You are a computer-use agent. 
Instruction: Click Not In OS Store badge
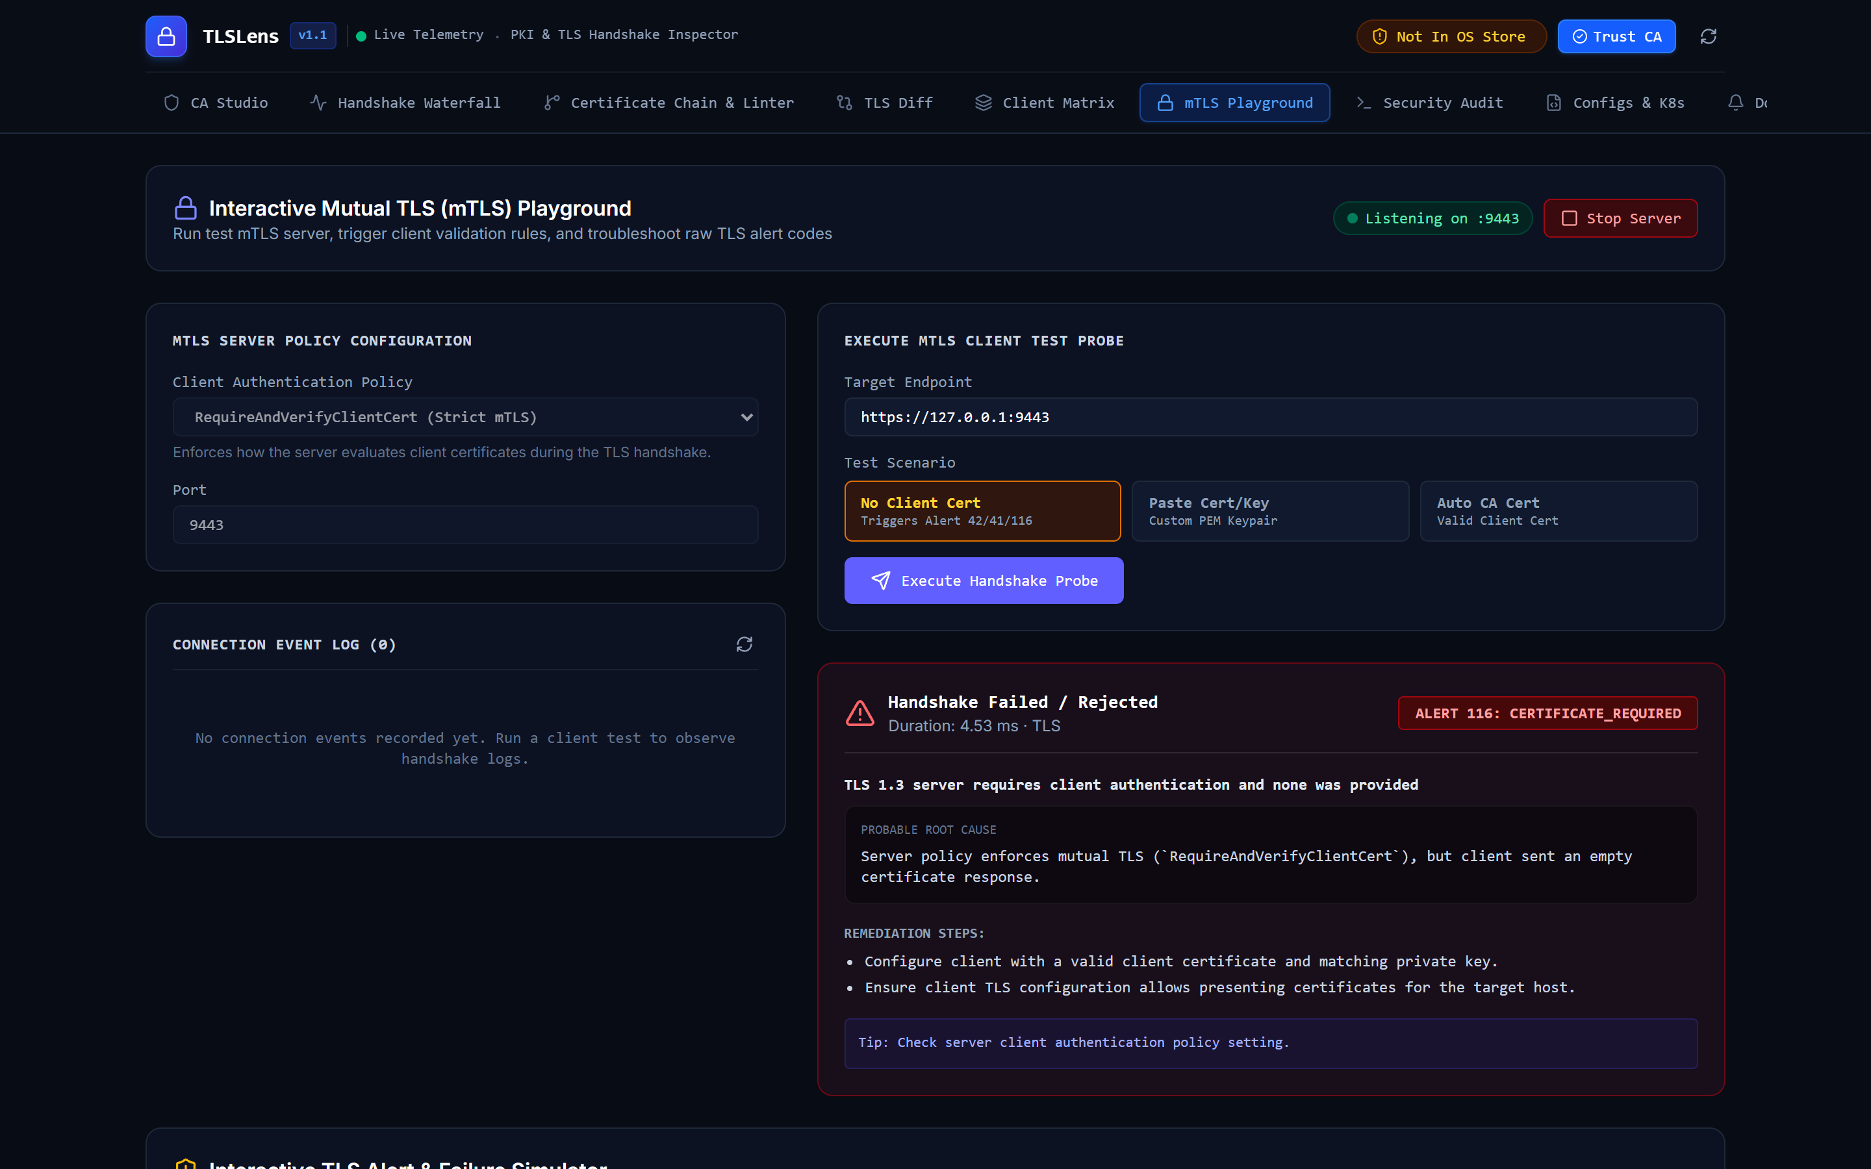1451,36
